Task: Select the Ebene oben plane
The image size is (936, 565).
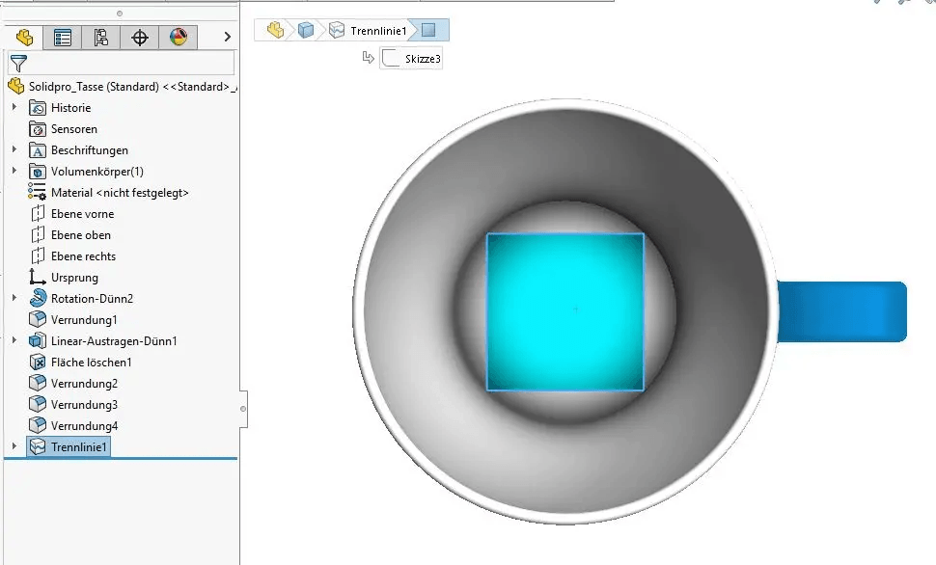Action: point(80,235)
